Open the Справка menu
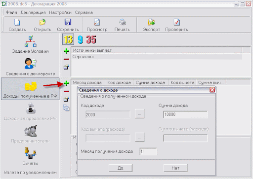The height and width of the screenshot is (179, 253). point(84,12)
